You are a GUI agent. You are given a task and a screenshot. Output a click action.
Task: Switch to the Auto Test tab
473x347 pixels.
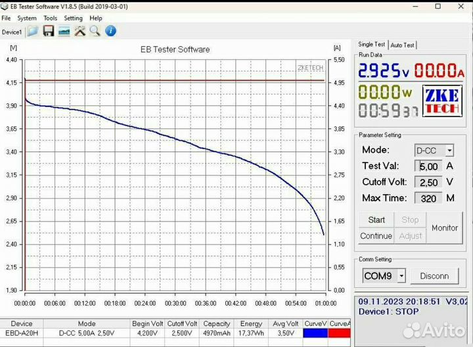pos(402,45)
